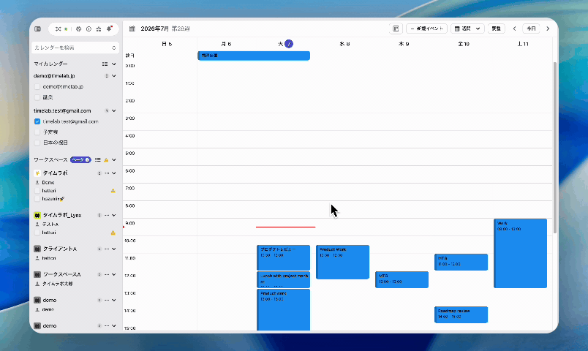Open the three-dot menu for ワークスペースA workspace

107,274
